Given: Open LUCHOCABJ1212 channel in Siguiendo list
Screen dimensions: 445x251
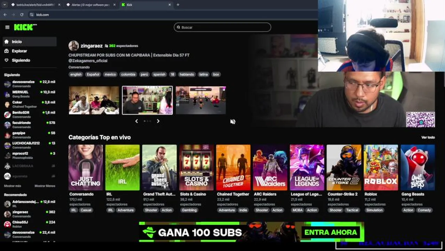Looking at the screenshot, I should coord(30,145).
